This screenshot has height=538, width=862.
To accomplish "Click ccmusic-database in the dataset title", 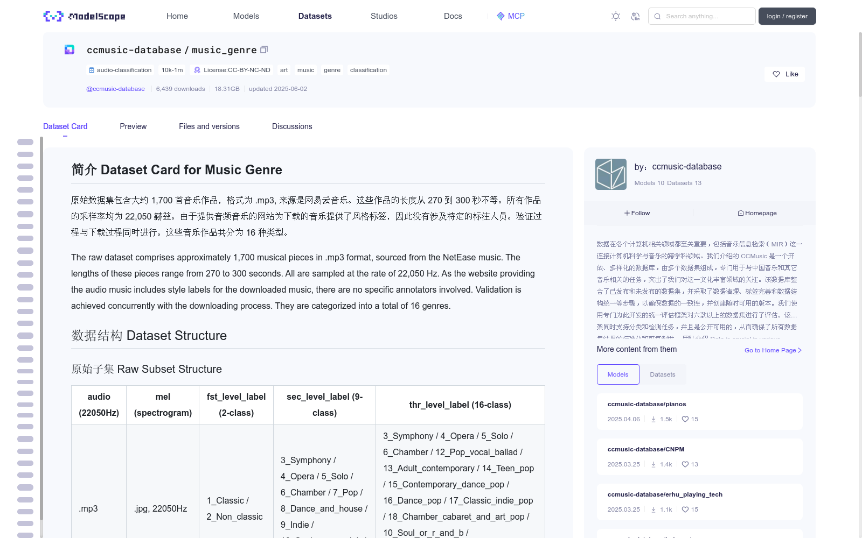I will click(134, 50).
